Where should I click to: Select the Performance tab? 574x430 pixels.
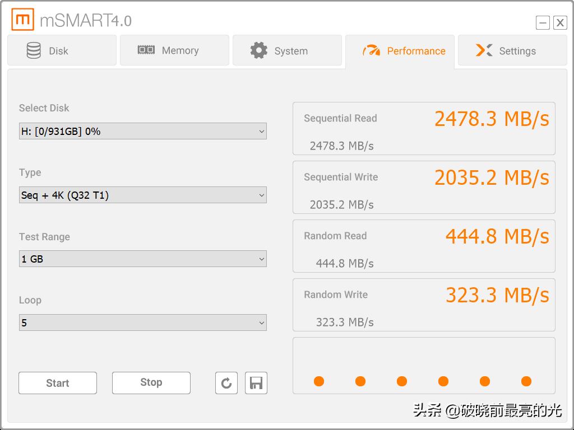[x=400, y=51]
